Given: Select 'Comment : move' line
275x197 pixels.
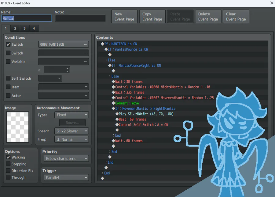Looking at the screenshot, I should pyautogui.click(x=183, y=103).
